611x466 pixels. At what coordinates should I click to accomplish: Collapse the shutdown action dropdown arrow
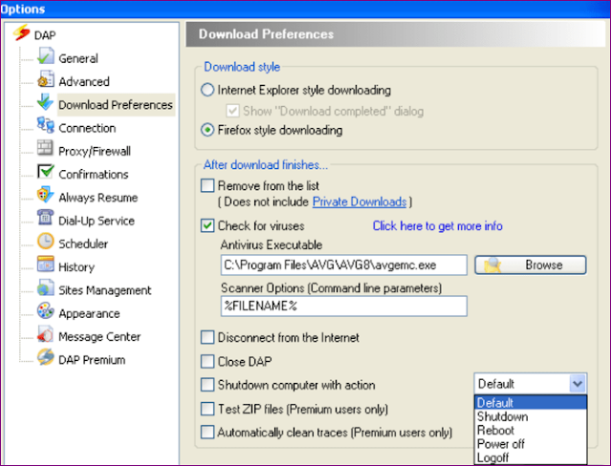578,384
